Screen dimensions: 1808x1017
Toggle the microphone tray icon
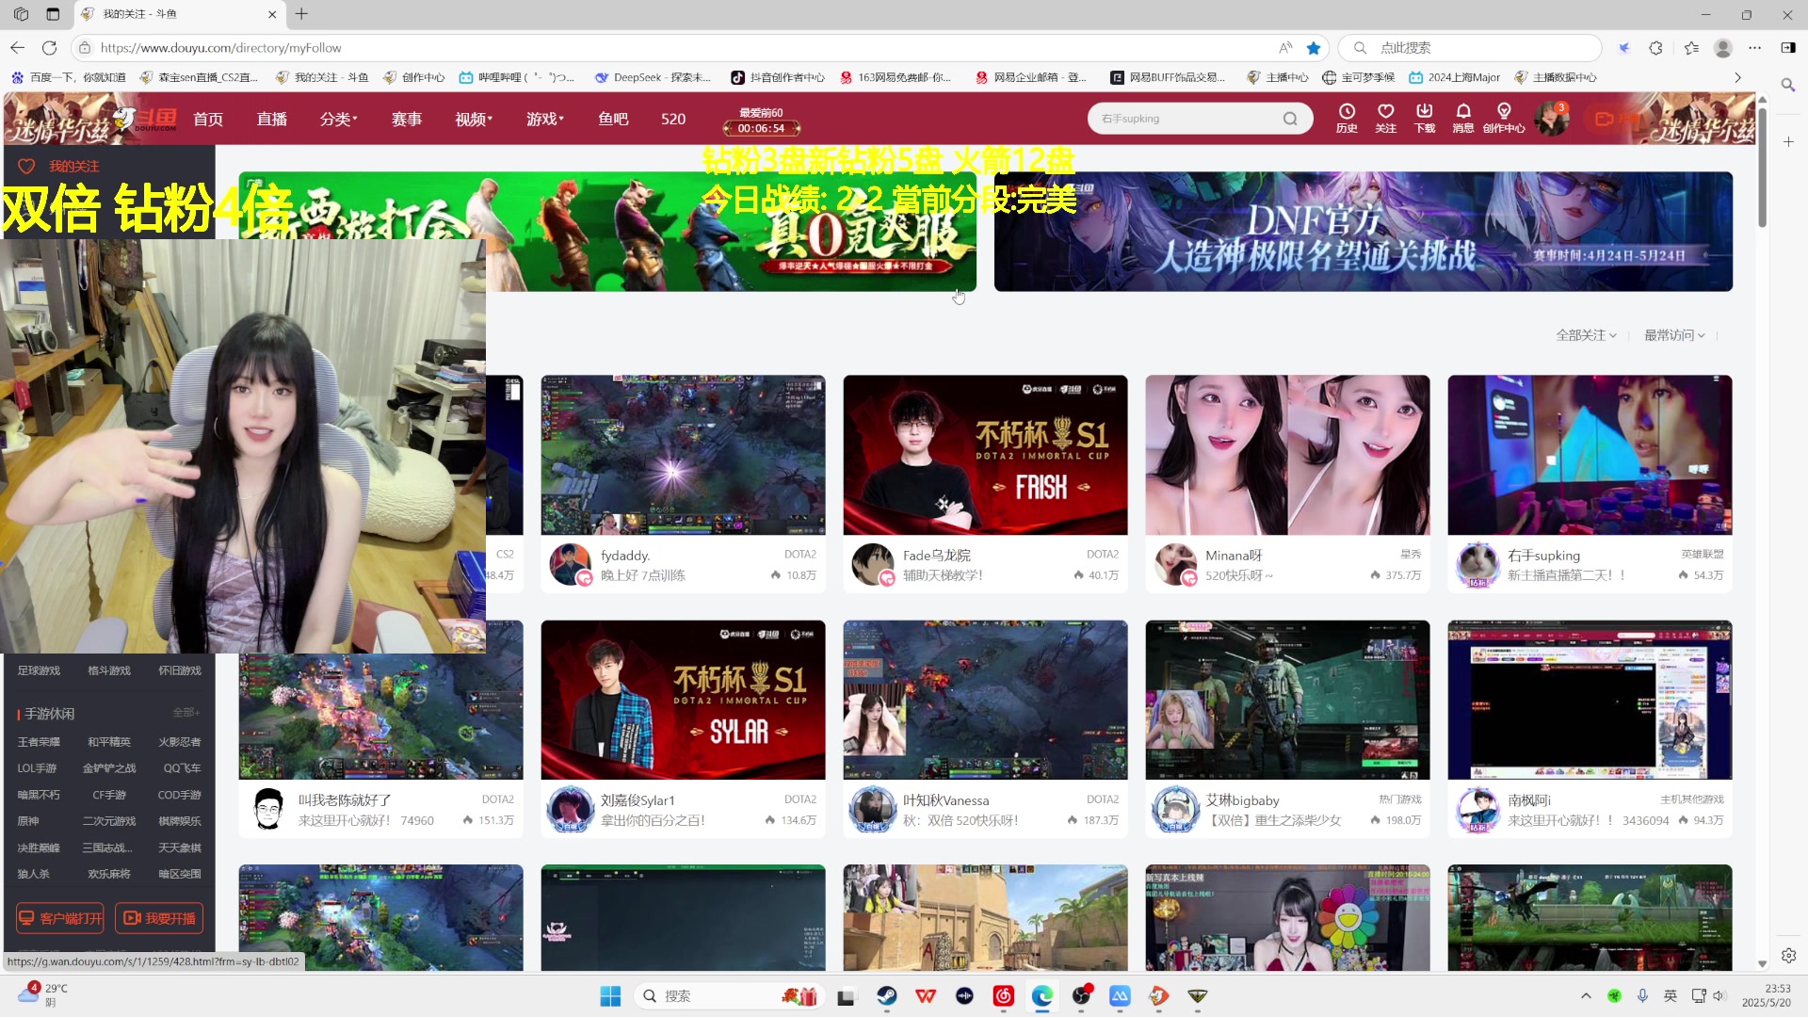1642,995
